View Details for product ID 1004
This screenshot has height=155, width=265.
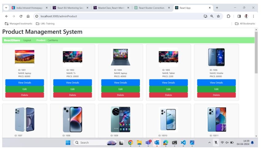pyautogui.click(x=121, y=83)
